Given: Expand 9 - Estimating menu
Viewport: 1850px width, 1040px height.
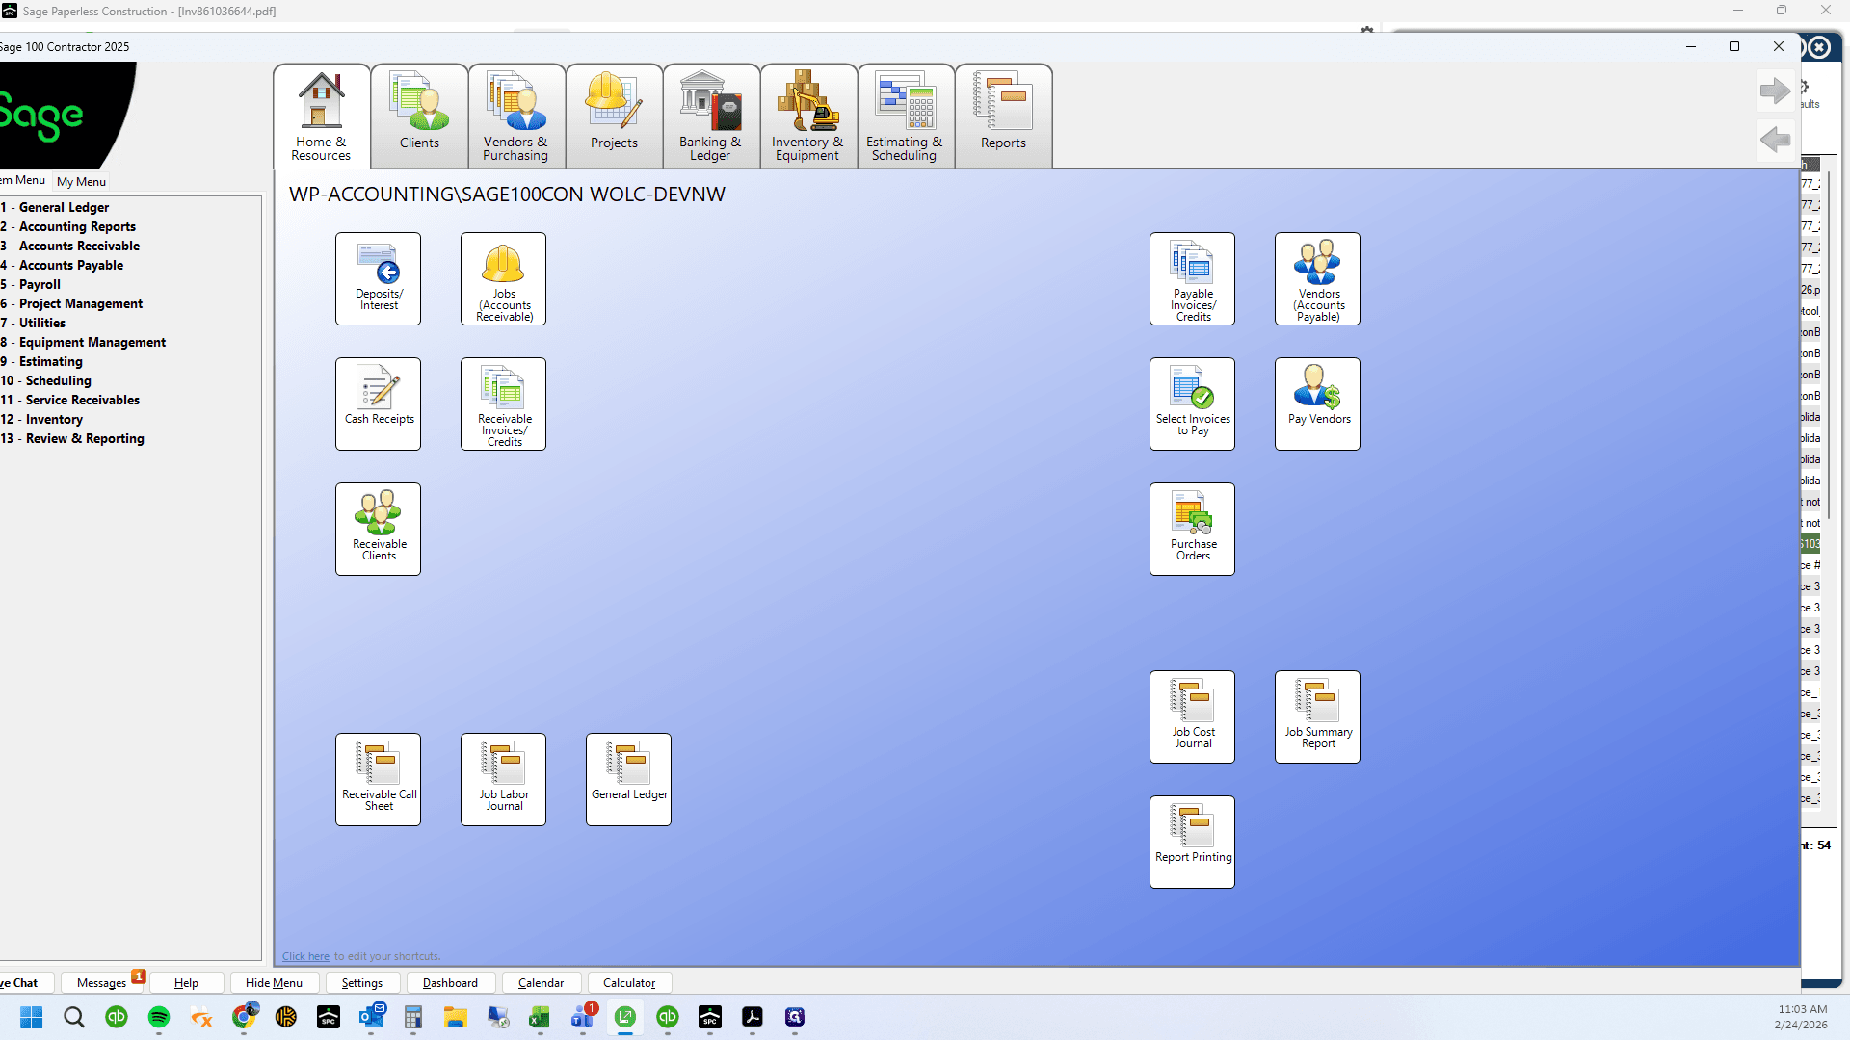Looking at the screenshot, I should (41, 361).
